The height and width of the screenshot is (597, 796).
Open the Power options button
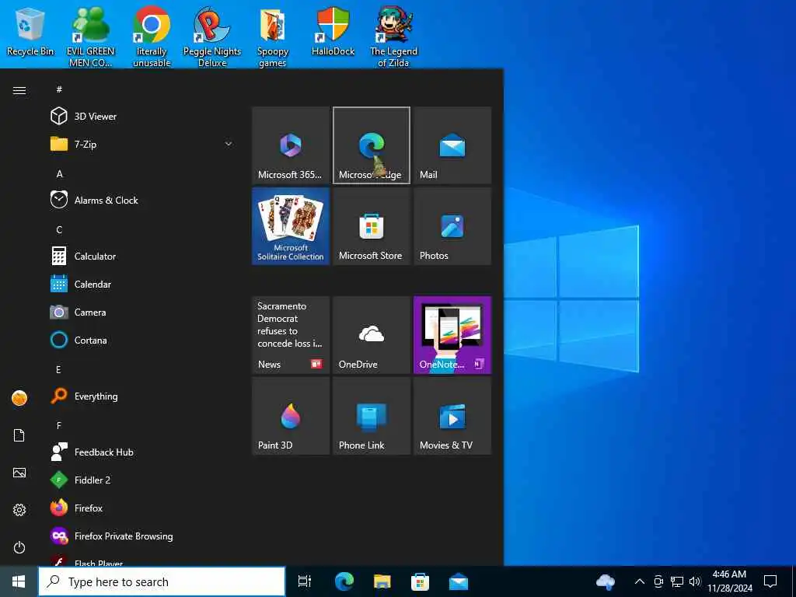coord(19,547)
